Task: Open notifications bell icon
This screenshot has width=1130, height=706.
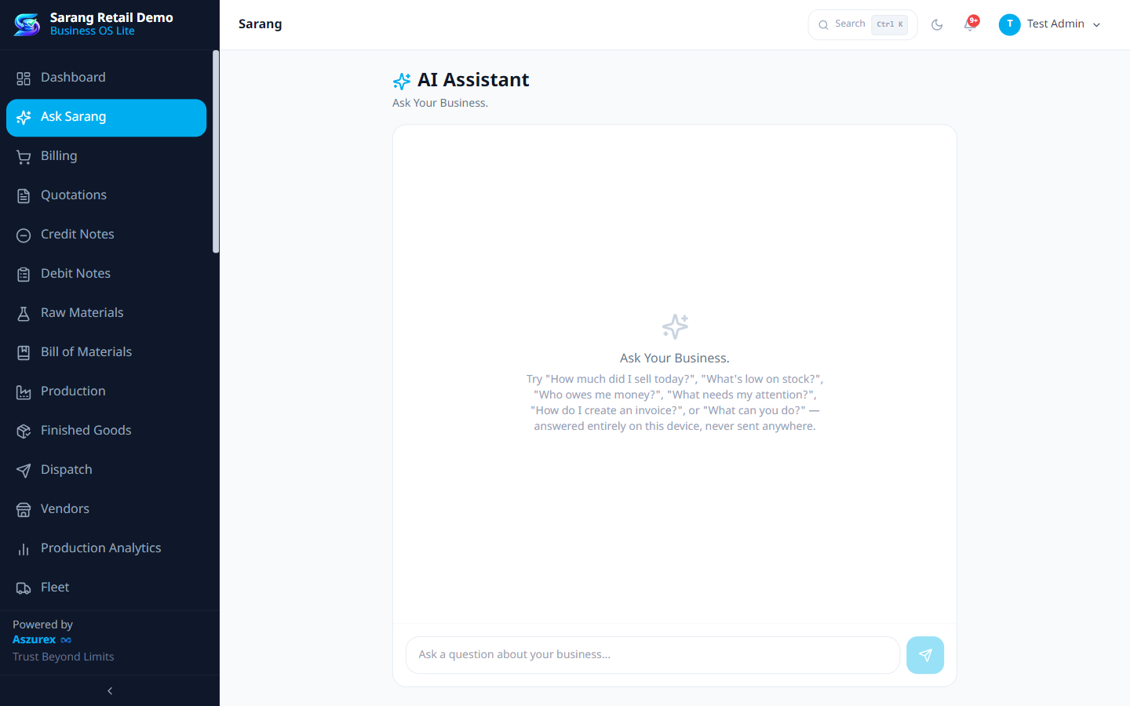Action: click(970, 24)
